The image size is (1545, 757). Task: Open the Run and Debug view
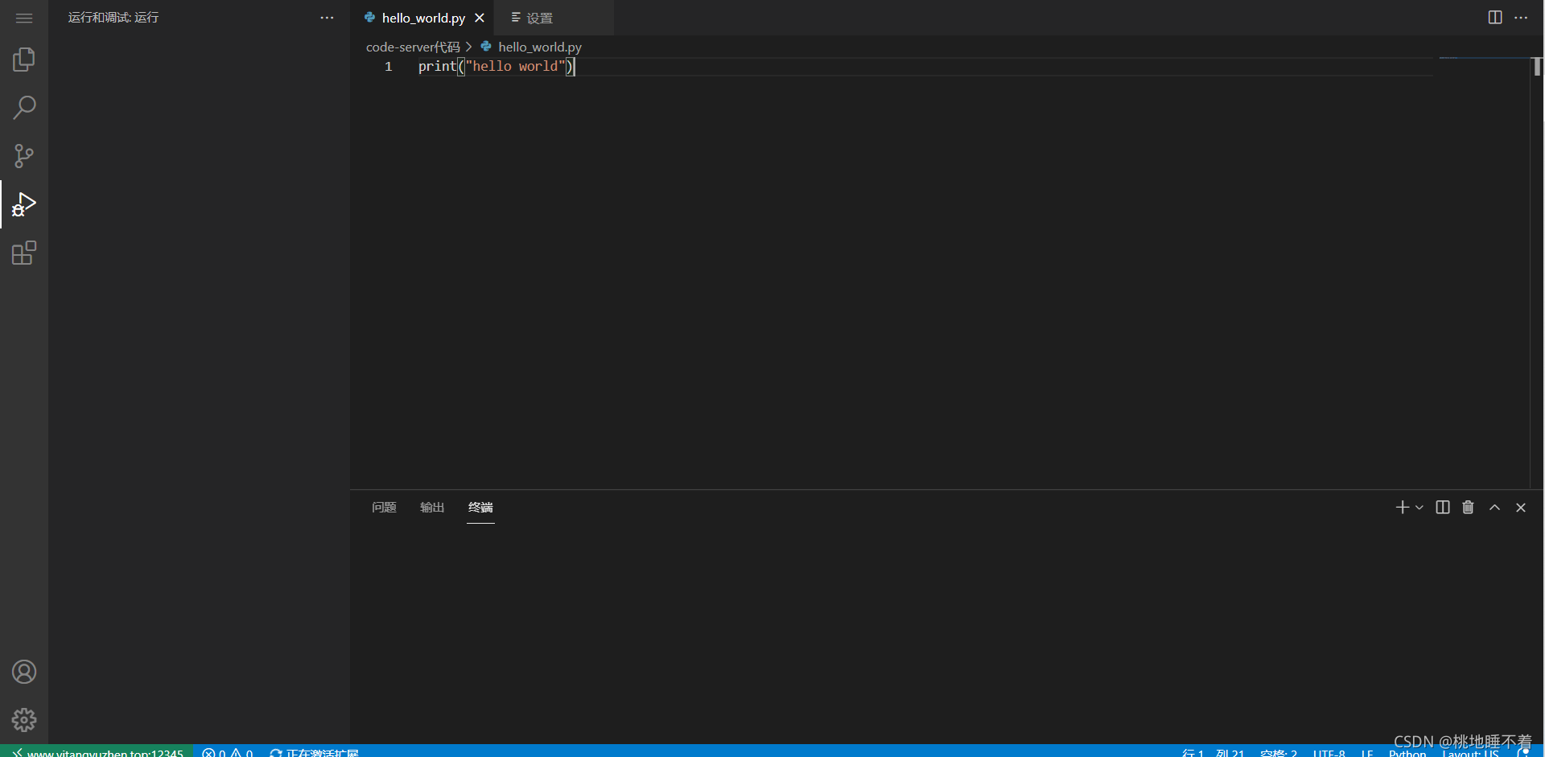[x=24, y=204]
